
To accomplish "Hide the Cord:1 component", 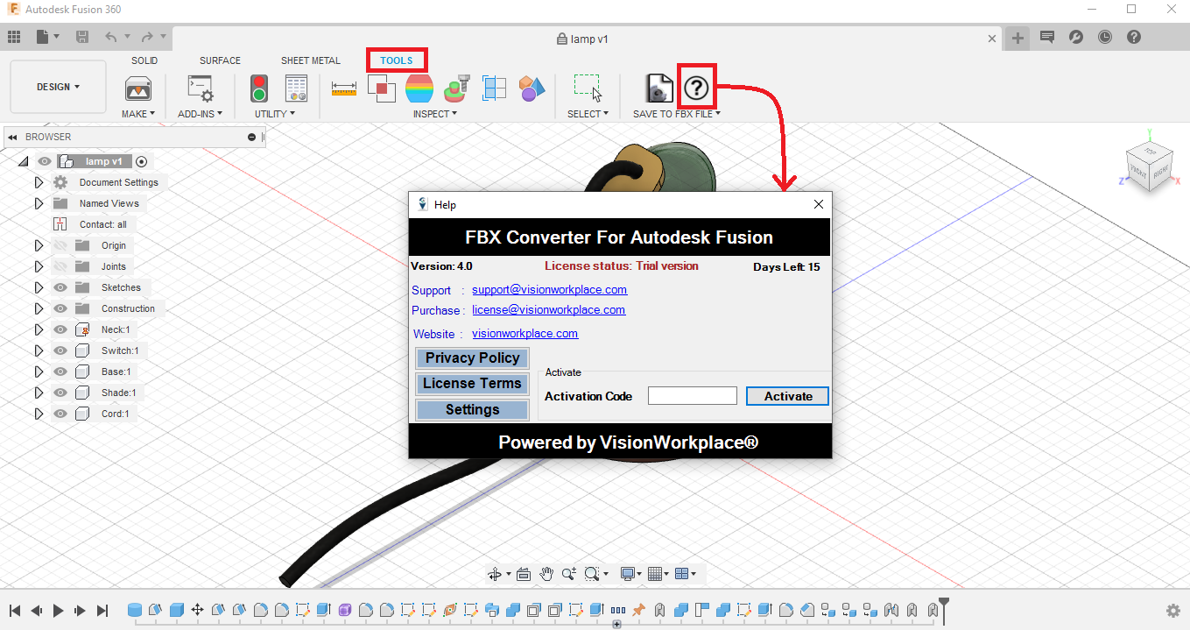I will [x=60, y=414].
